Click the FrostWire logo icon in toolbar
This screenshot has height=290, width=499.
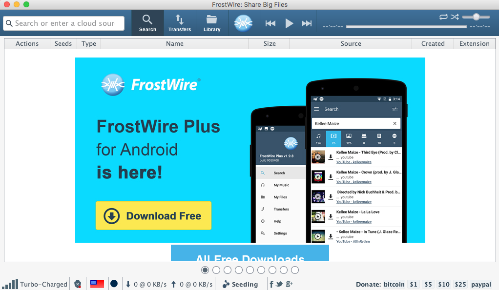pyautogui.click(x=243, y=22)
